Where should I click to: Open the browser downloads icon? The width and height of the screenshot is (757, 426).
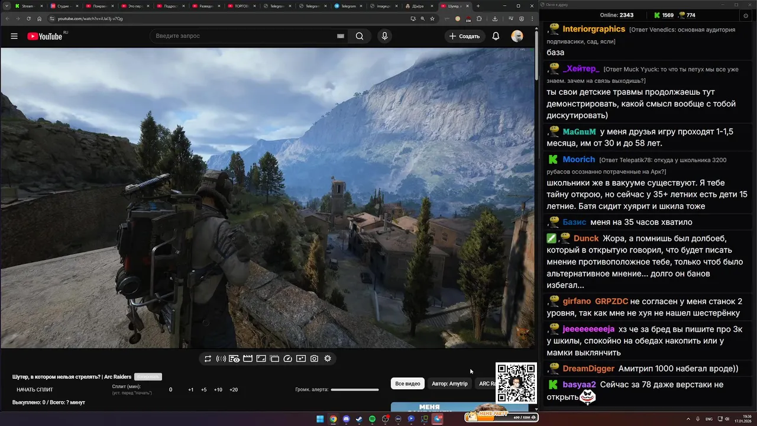tap(494, 18)
